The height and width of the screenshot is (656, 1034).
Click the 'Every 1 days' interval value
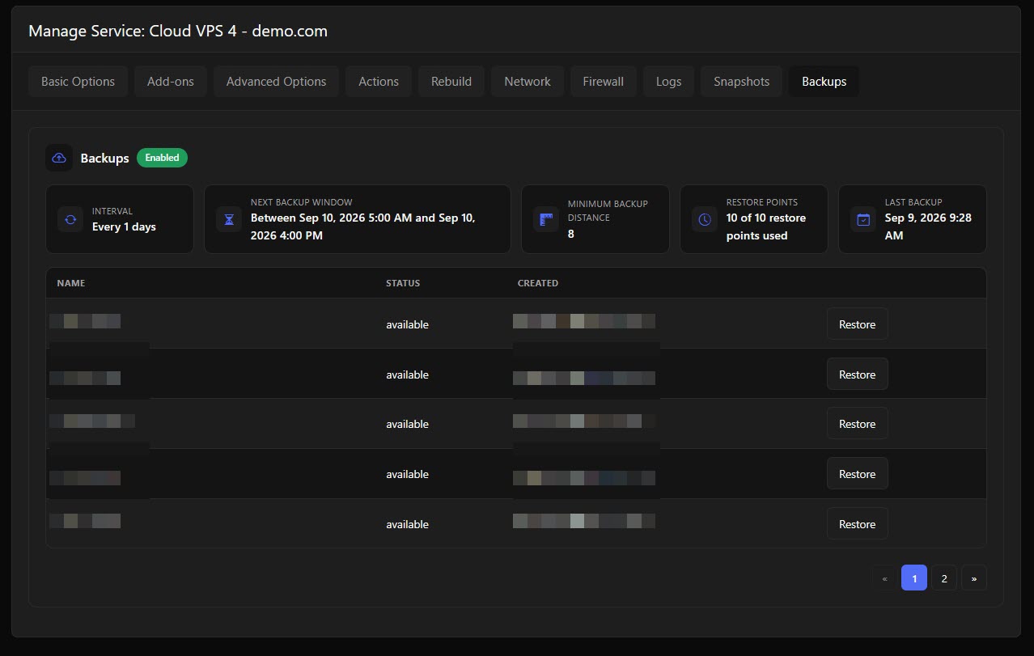click(124, 227)
